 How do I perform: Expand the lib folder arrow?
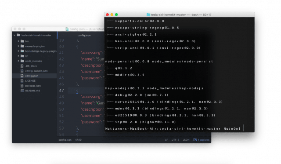coord(18,56)
